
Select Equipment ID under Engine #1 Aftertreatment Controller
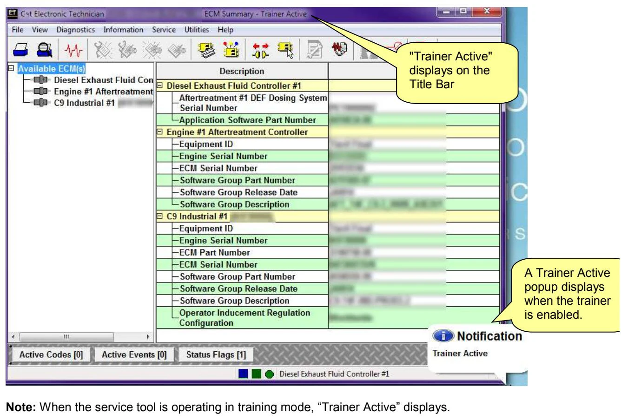pos(327,144)
